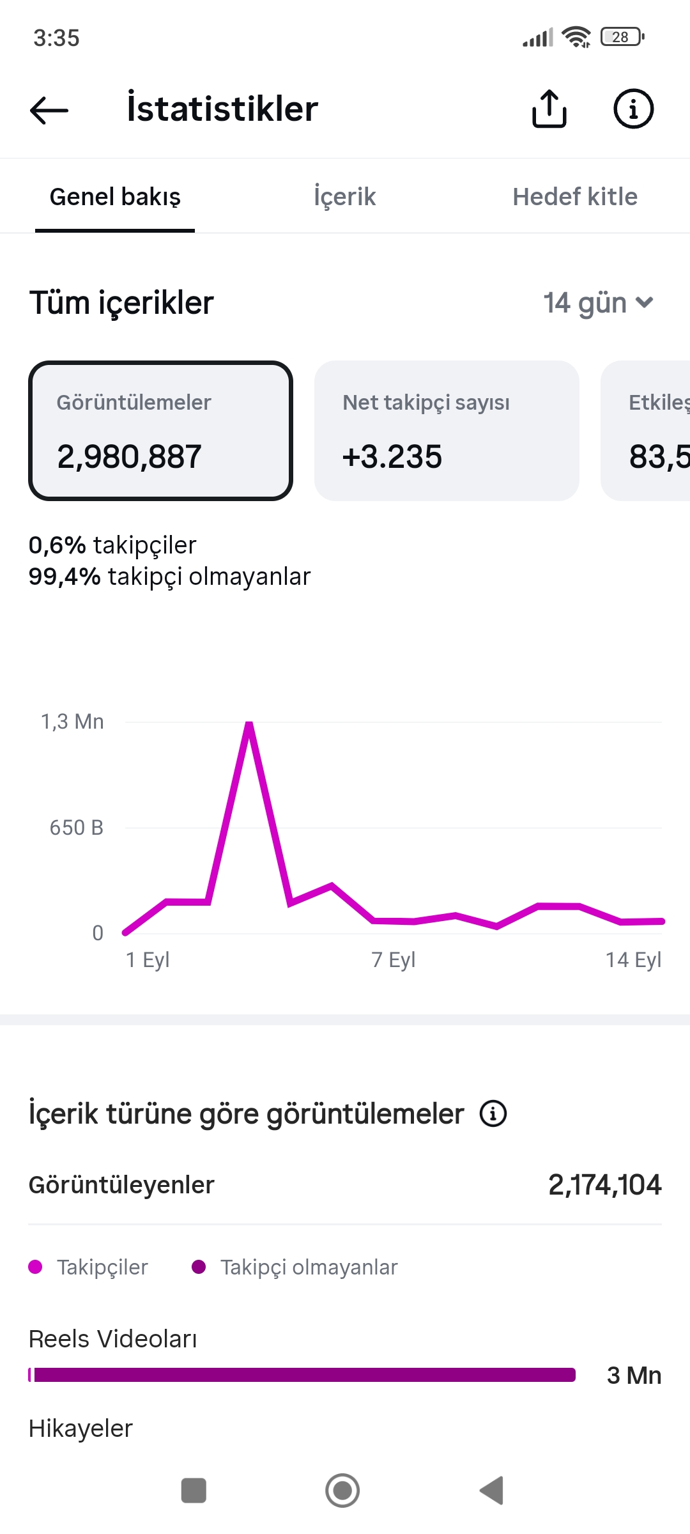Open the 14 gün period dropdown
This screenshot has width=690, height=1534.
(599, 303)
